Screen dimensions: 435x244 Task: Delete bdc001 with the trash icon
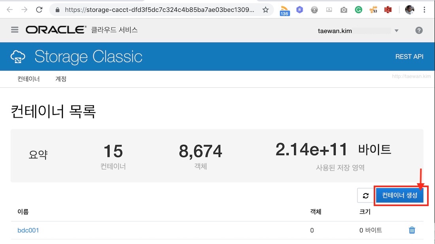412,230
